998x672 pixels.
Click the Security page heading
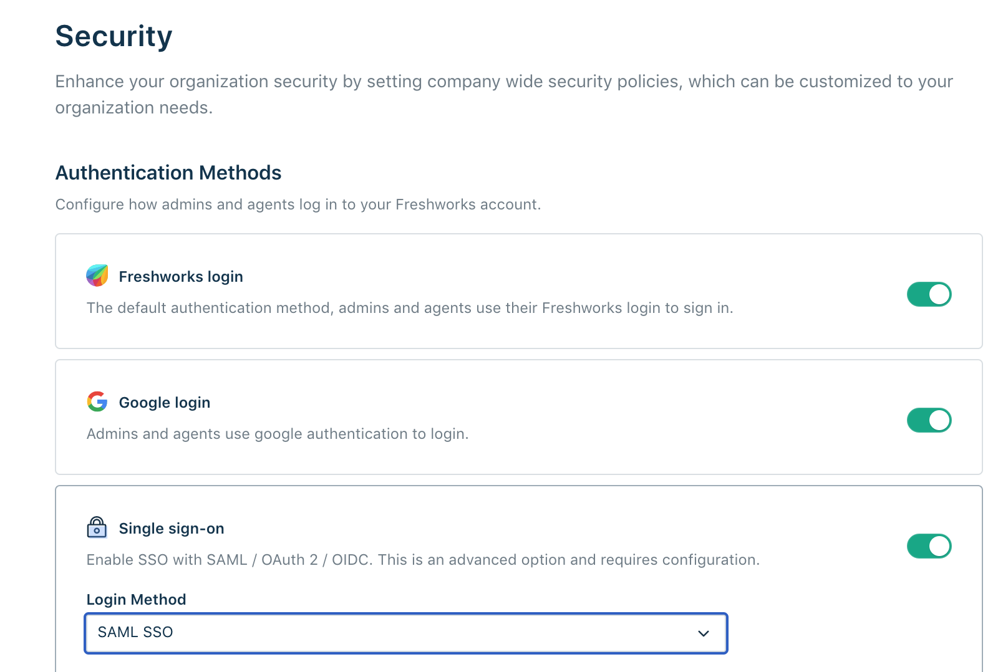point(114,36)
